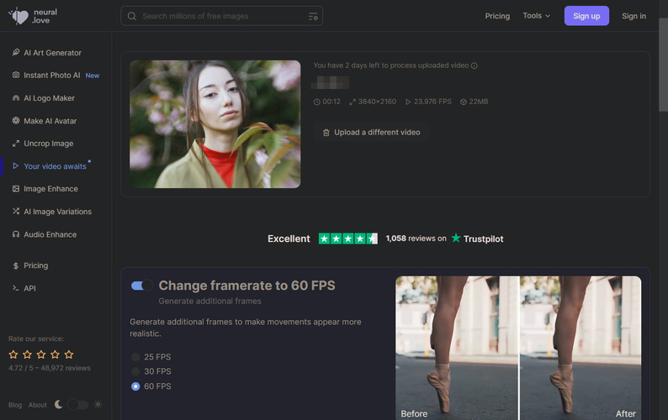
Task: Select the 30 FPS radio option
Action: pyautogui.click(x=135, y=371)
